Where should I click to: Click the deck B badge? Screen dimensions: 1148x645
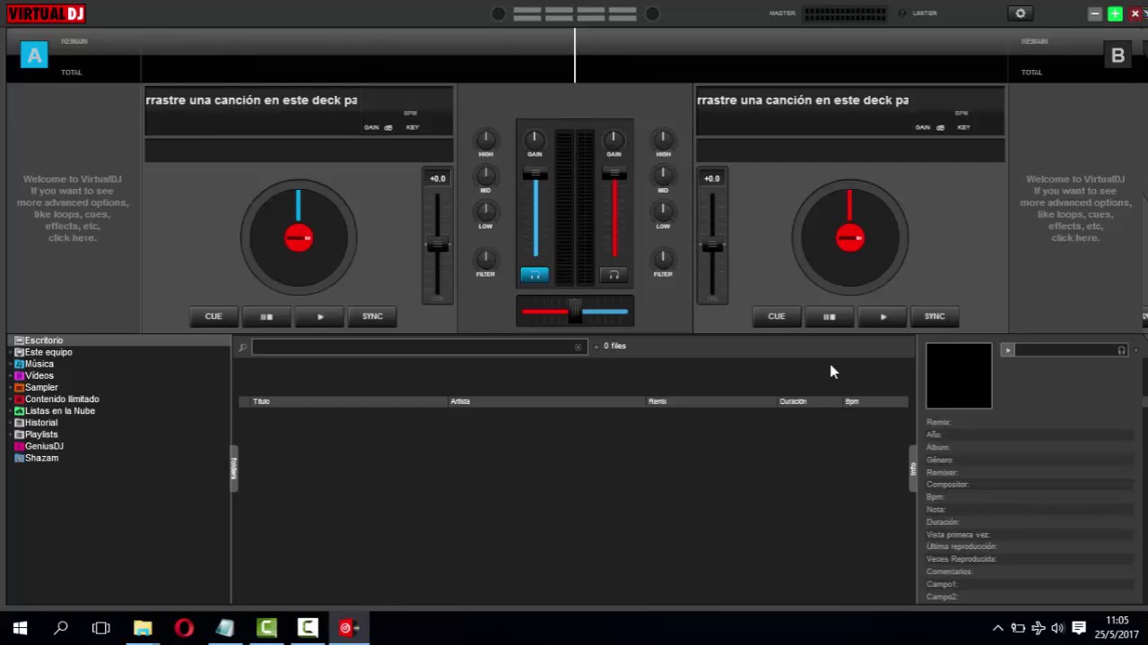click(x=1118, y=56)
